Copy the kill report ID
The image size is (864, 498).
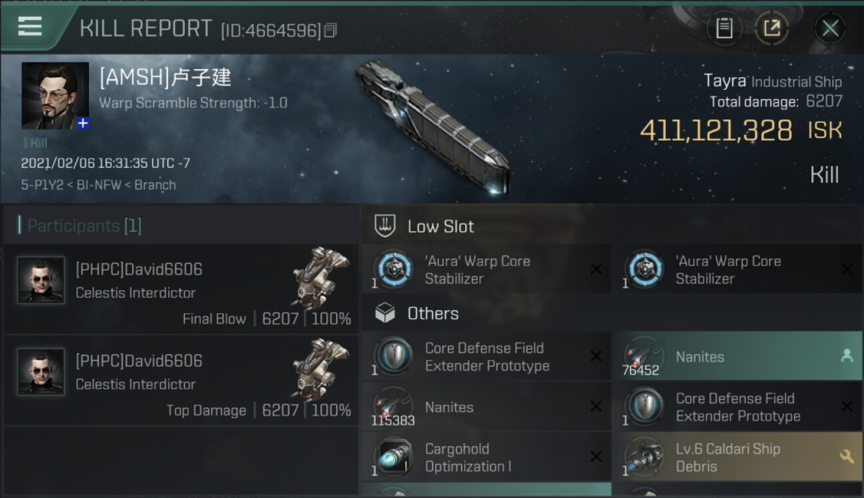(x=330, y=31)
